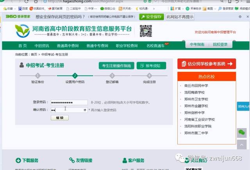Open the 百度 bookmark
The width and height of the screenshot is (250, 170).
pyautogui.click(x=23, y=9)
